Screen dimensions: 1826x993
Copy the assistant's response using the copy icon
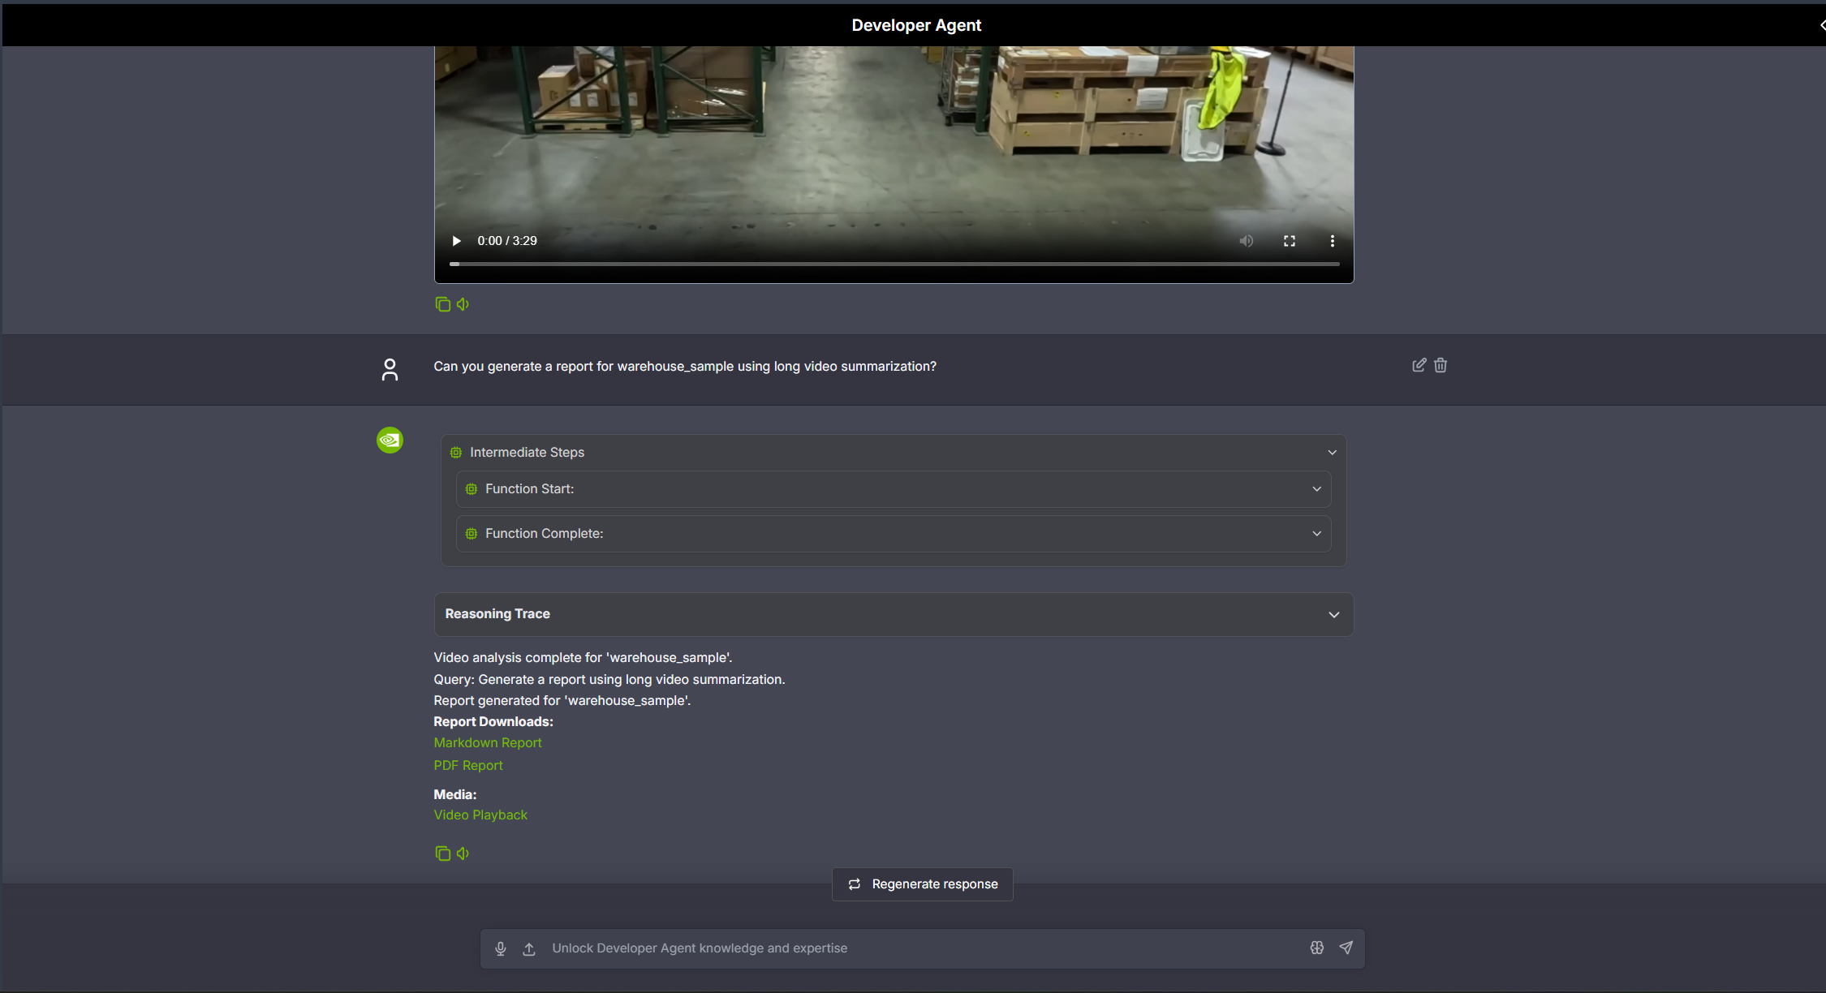click(442, 853)
